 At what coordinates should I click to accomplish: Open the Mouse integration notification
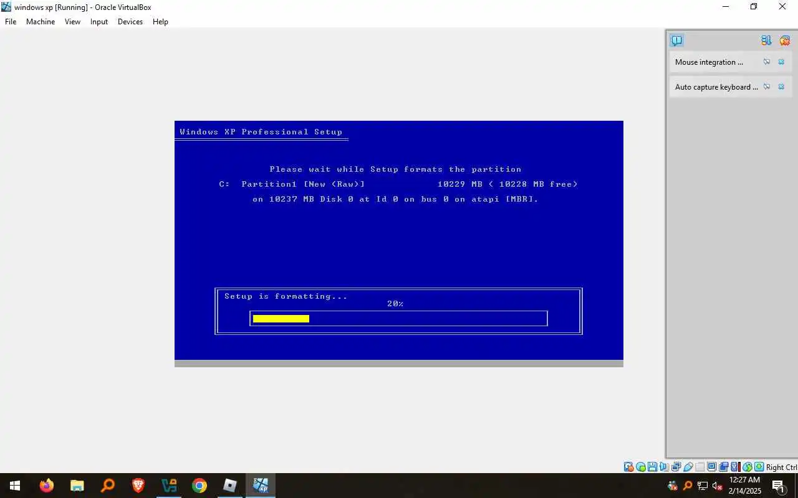click(730, 62)
